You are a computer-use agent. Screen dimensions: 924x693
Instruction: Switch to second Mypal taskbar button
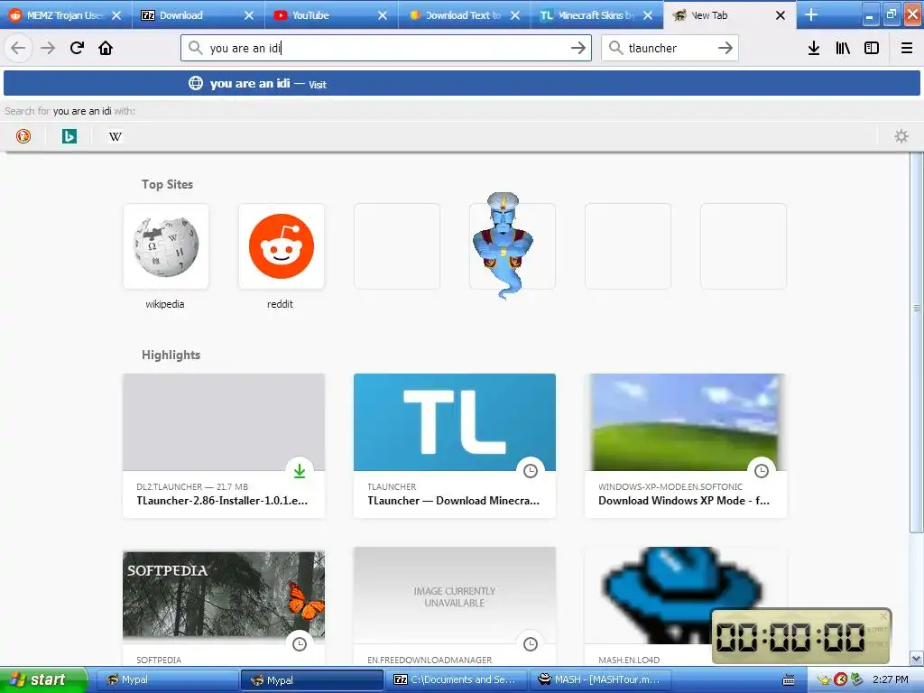pos(311,679)
